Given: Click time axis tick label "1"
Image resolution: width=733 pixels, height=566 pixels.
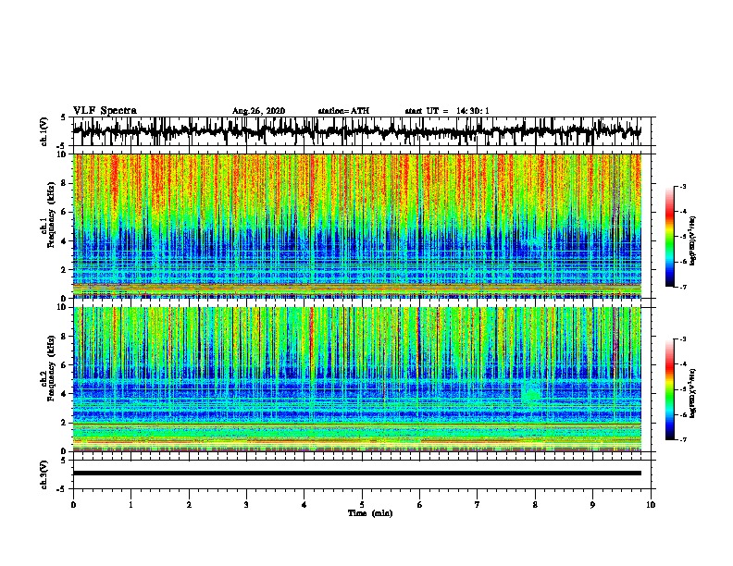Looking at the screenshot, I should 130,504.
